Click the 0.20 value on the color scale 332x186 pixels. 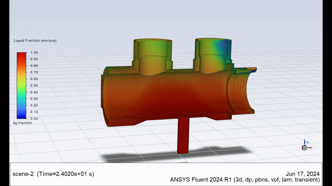pyautogui.click(x=34, y=105)
